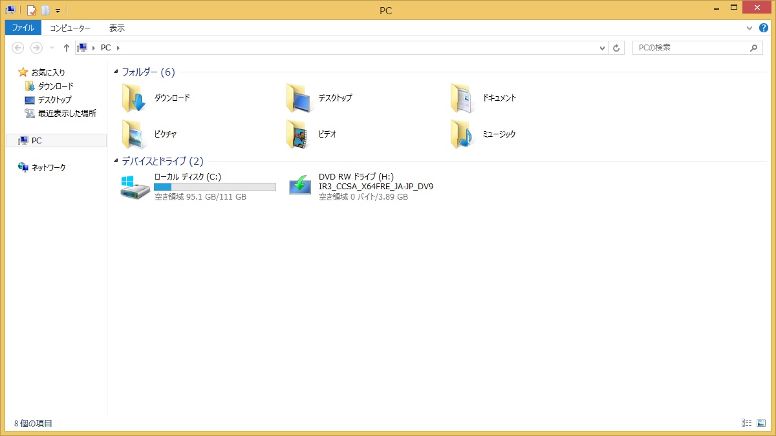Select お気に入り in the navigation pane
Screen dimensions: 776x436
[x=48, y=72]
